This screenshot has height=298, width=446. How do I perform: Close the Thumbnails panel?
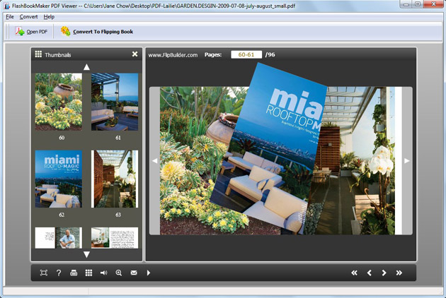(x=135, y=54)
